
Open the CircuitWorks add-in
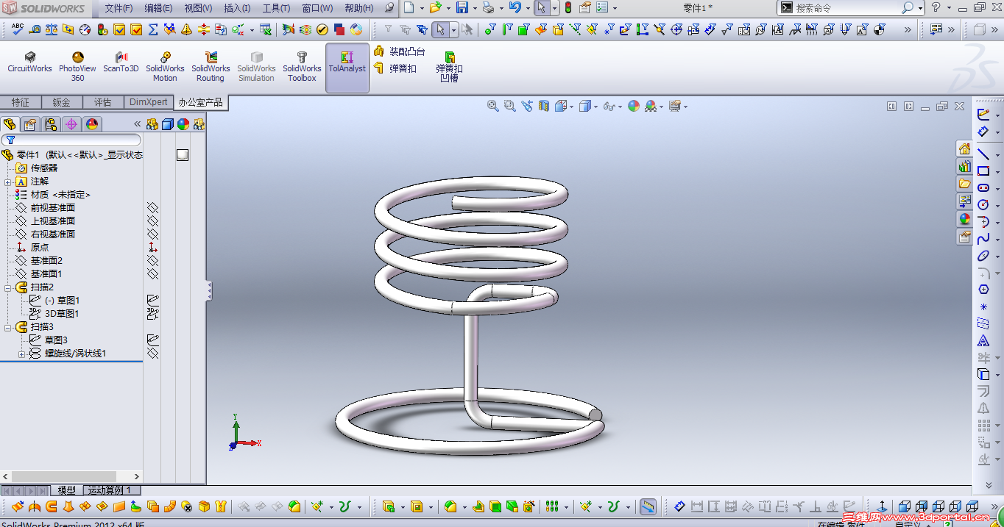coord(29,62)
